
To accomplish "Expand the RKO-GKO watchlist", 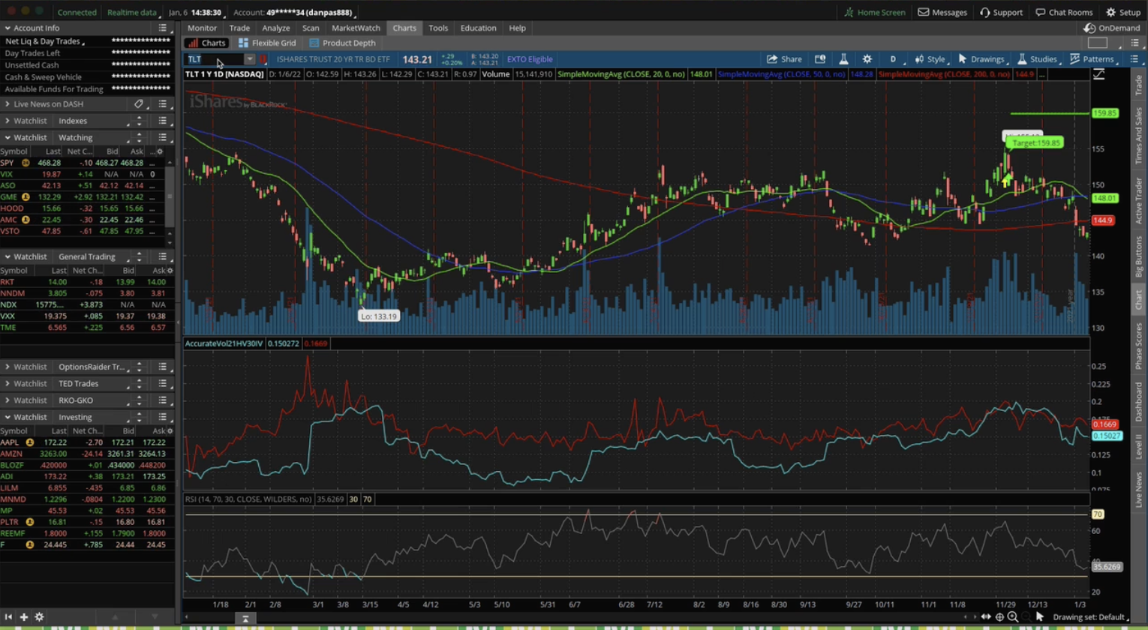I will tap(8, 400).
